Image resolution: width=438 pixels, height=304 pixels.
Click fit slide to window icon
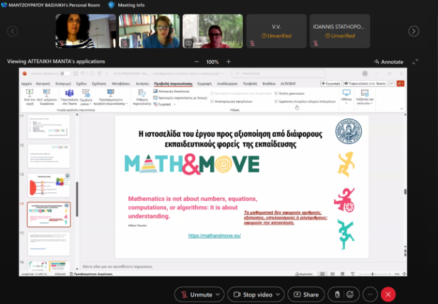[x=404, y=274]
